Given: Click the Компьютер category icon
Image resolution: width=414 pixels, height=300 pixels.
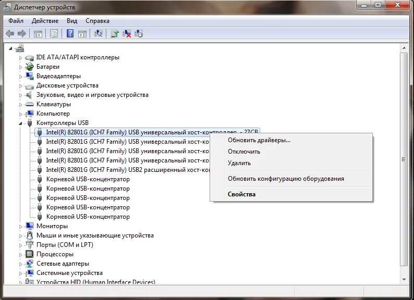Looking at the screenshot, I should (x=30, y=114).
